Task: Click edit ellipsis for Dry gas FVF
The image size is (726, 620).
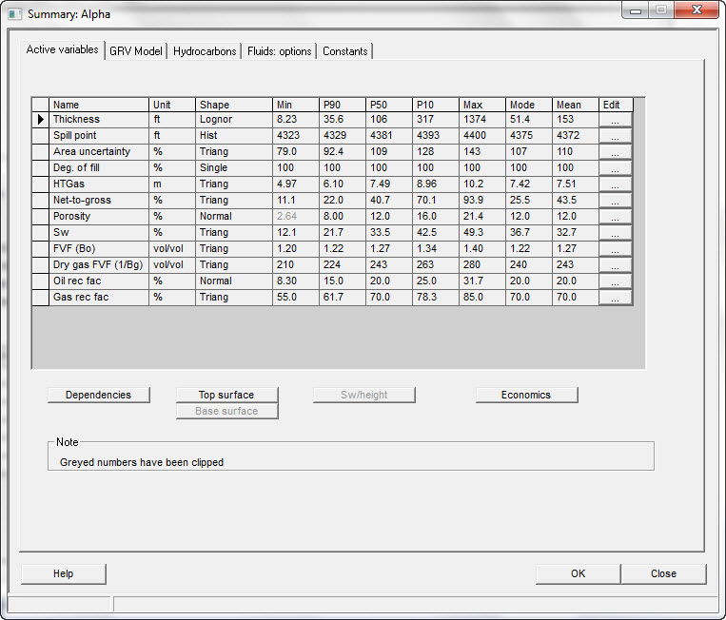Action: [x=616, y=265]
